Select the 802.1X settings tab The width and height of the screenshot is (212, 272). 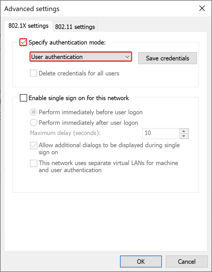pyautogui.click(x=28, y=26)
